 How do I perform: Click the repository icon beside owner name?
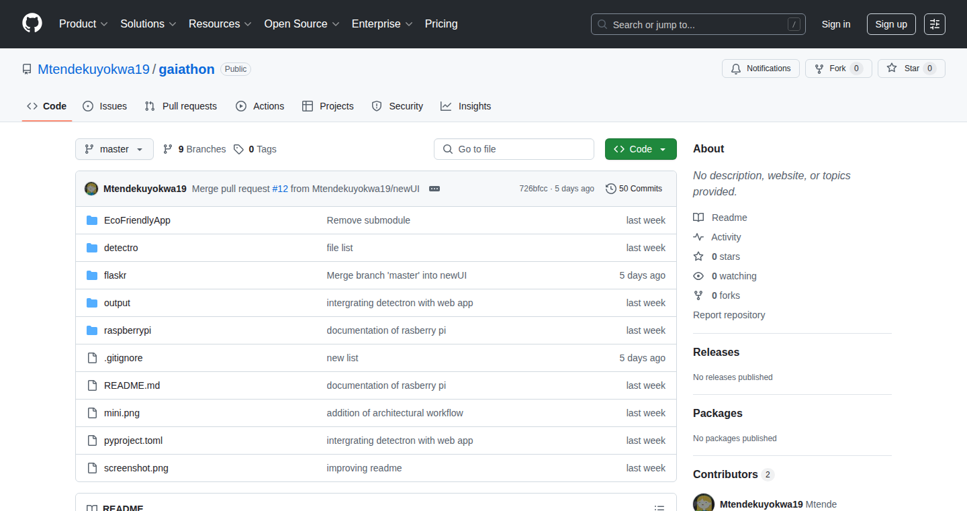(27, 69)
